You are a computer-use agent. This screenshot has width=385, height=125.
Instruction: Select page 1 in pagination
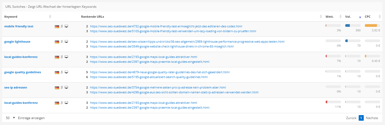point(361,118)
